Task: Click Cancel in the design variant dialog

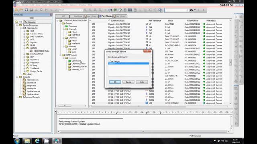Action: [x=128, y=82]
